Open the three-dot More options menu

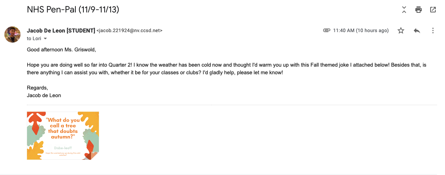click(433, 31)
